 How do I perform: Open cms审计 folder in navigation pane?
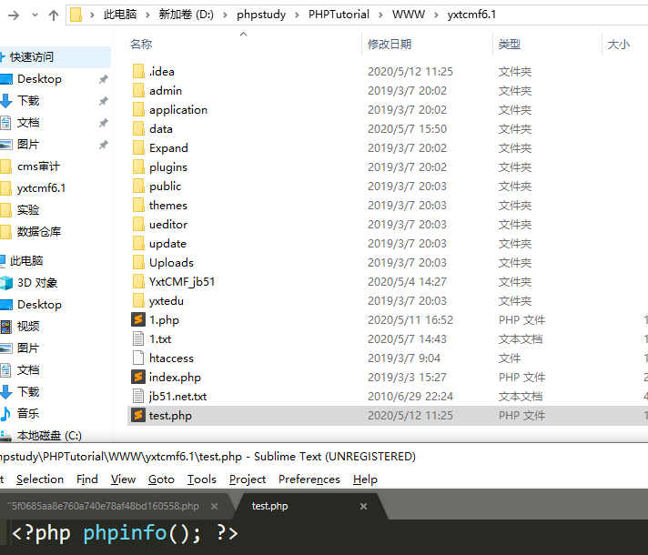coord(38,166)
